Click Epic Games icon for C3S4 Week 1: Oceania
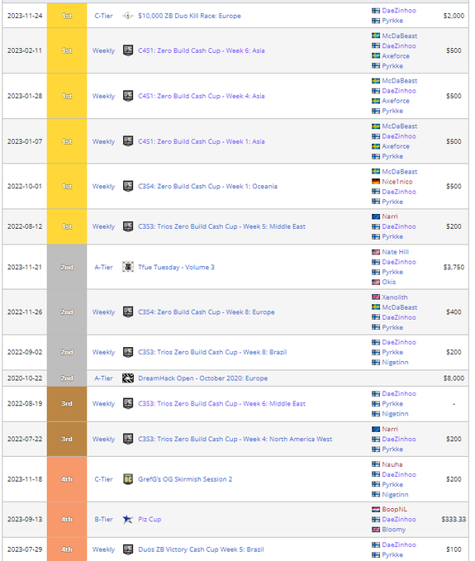 pyautogui.click(x=128, y=186)
